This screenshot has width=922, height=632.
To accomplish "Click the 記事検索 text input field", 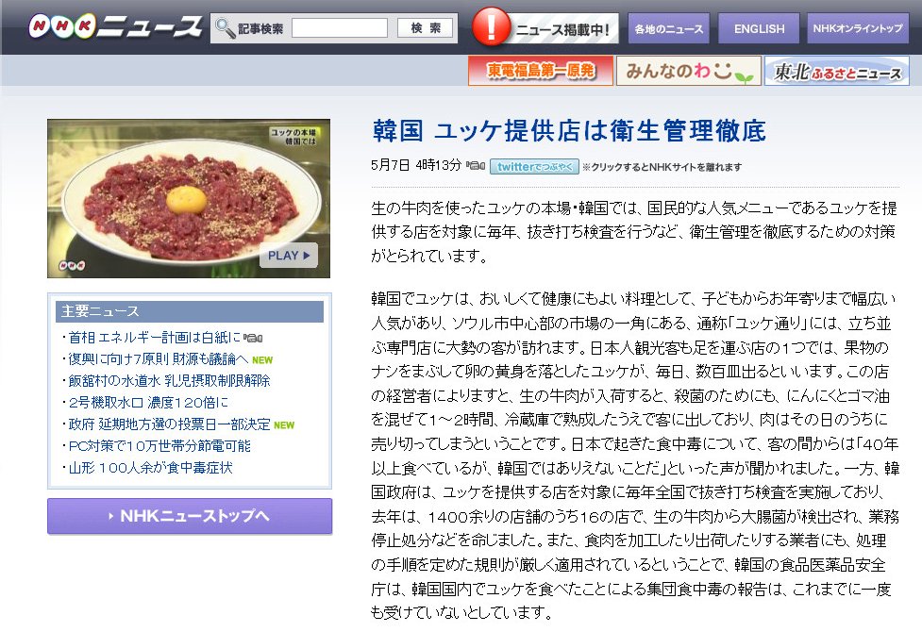I will click(x=340, y=27).
